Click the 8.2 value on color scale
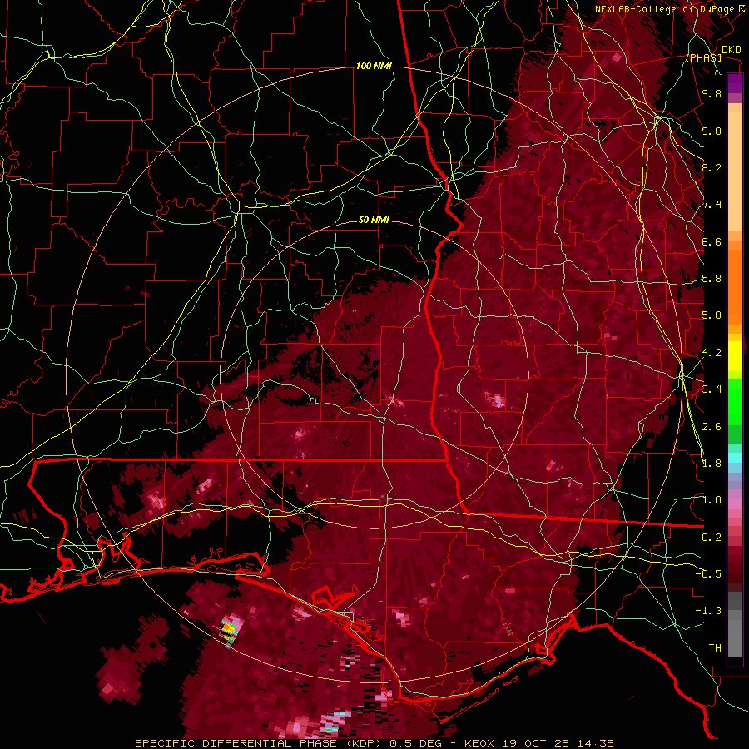 [x=712, y=167]
